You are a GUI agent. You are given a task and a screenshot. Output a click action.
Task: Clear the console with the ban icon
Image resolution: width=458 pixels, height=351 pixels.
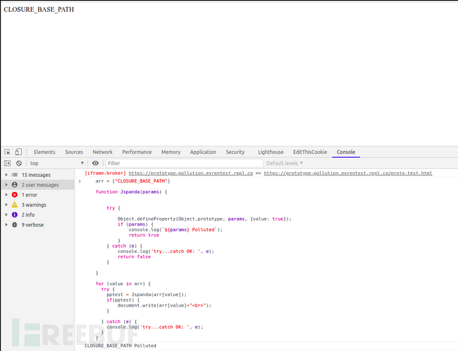19,164
